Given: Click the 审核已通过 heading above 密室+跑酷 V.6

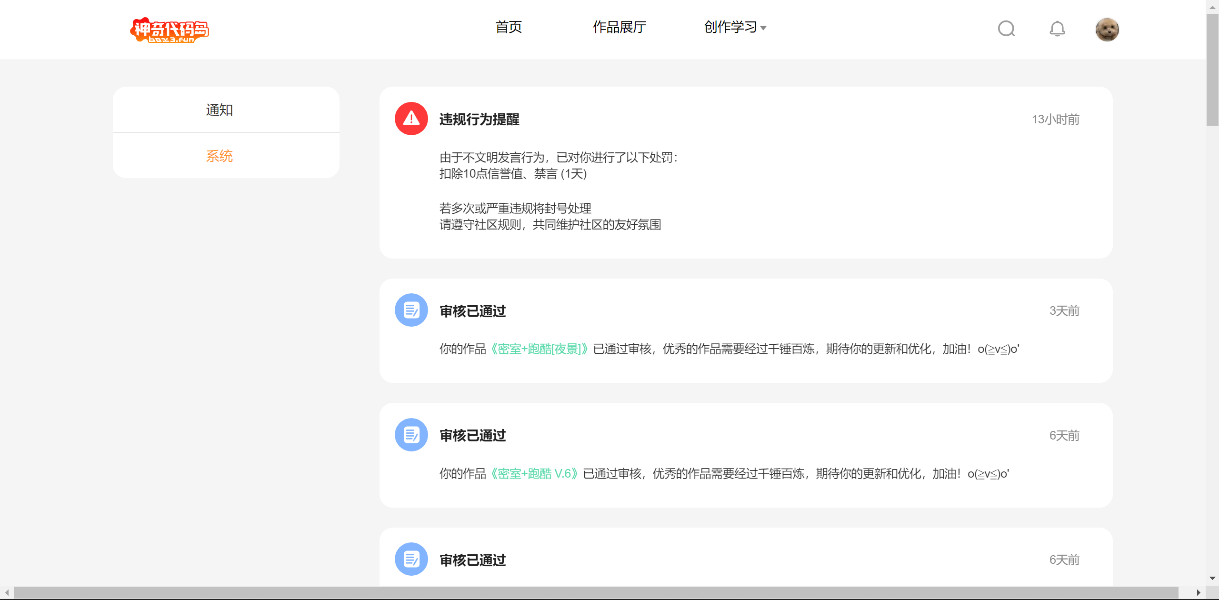Looking at the screenshot, I should pos(472,436).
